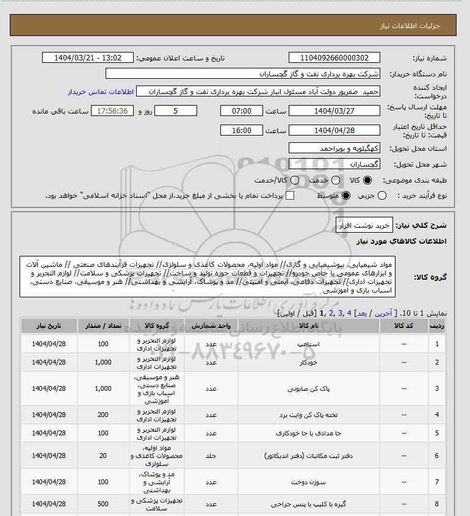This screenshot has width=470, height=516.
Task: Click the goods group description text box
Action: click(x=208, y=277)
